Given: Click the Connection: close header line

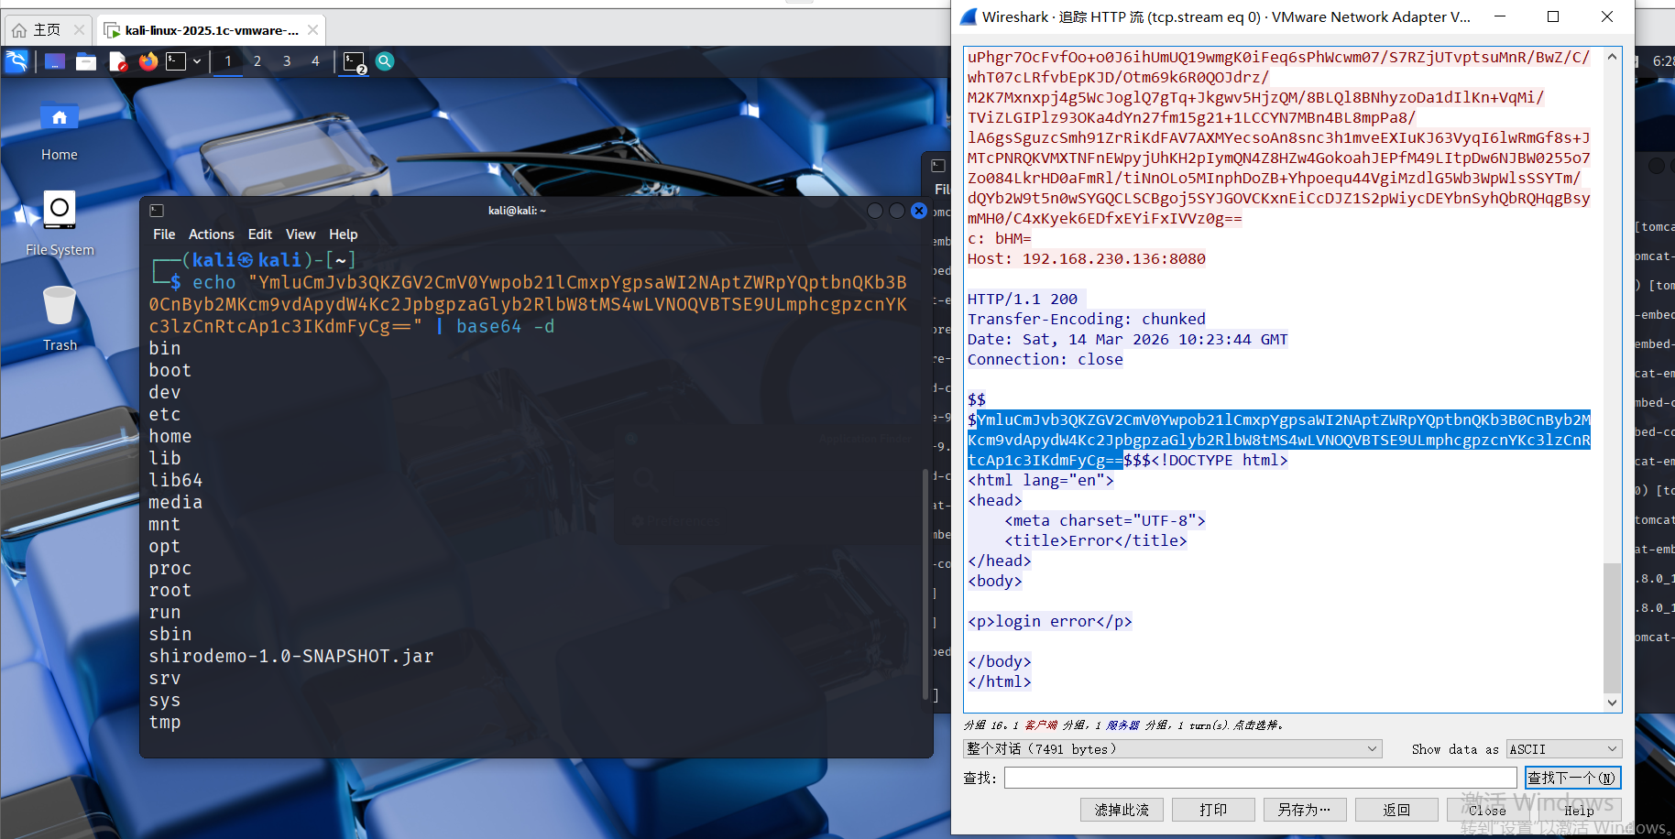Looking at the screenshot, I should coord(1046,359).
